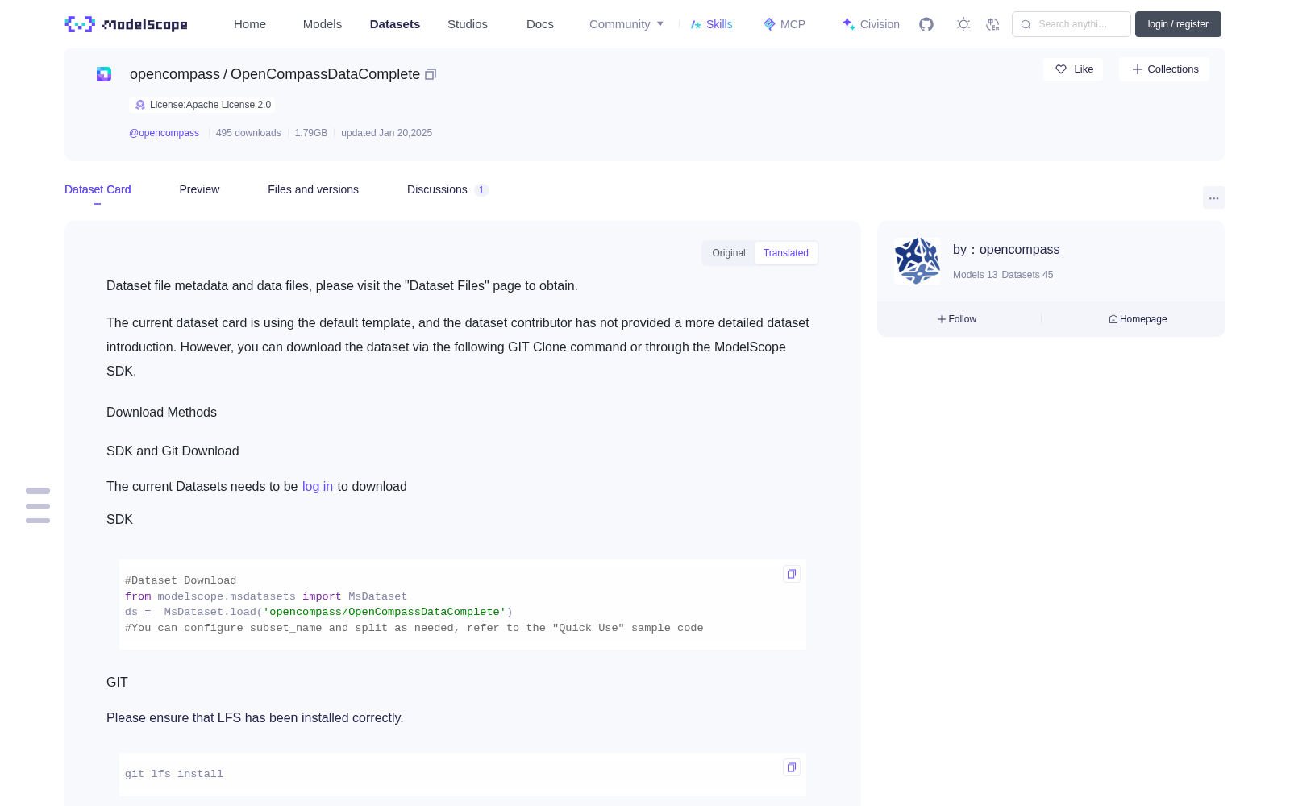Open the Skills link in navigation
The image size is (1290, 806).
711,24
